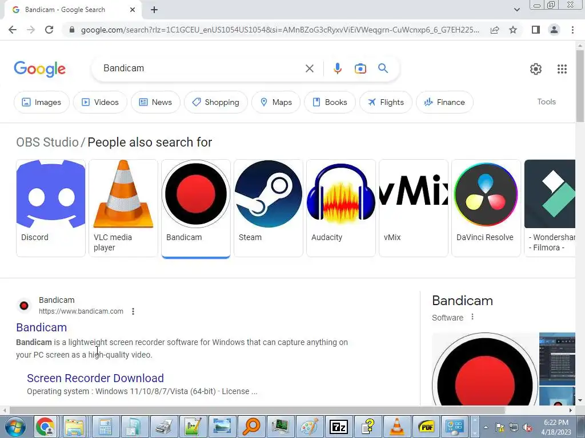The height and width of the screenshot is (438, 585).
Task: Open the Bandicam result title link
Action: 41,327
